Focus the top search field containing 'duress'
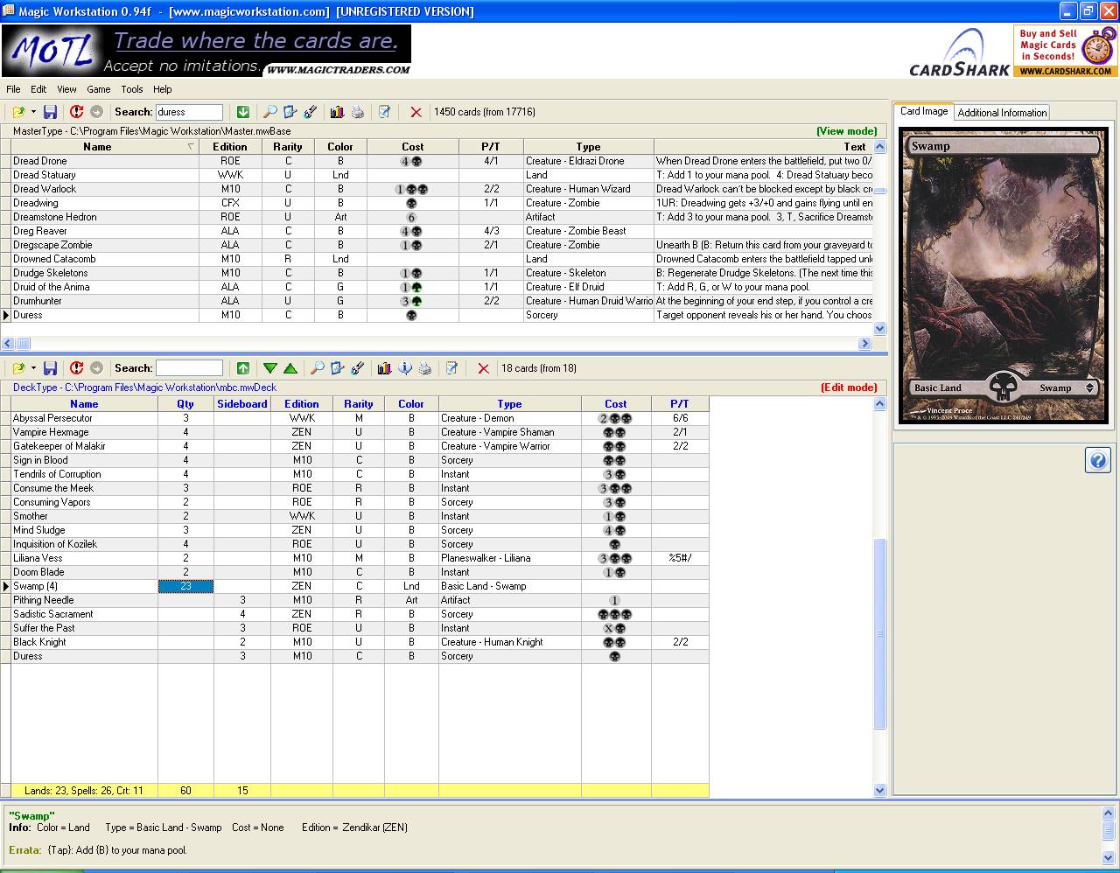The image size is (1120, 873). point(189,112)
